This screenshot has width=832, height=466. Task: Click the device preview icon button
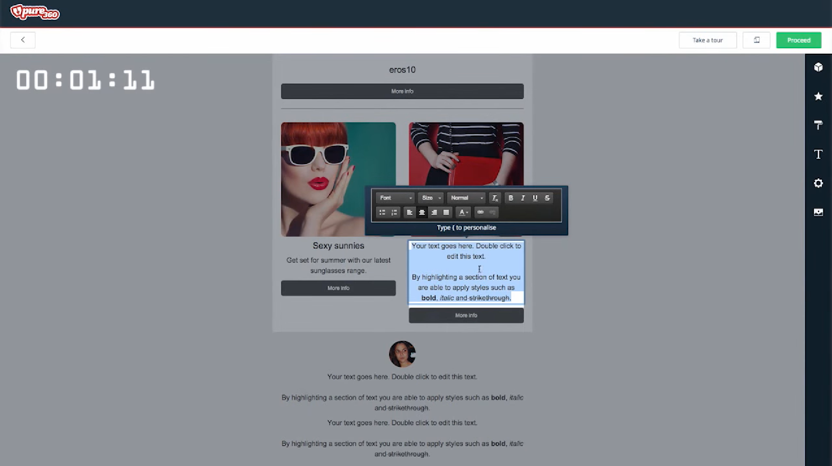point(757,40)
